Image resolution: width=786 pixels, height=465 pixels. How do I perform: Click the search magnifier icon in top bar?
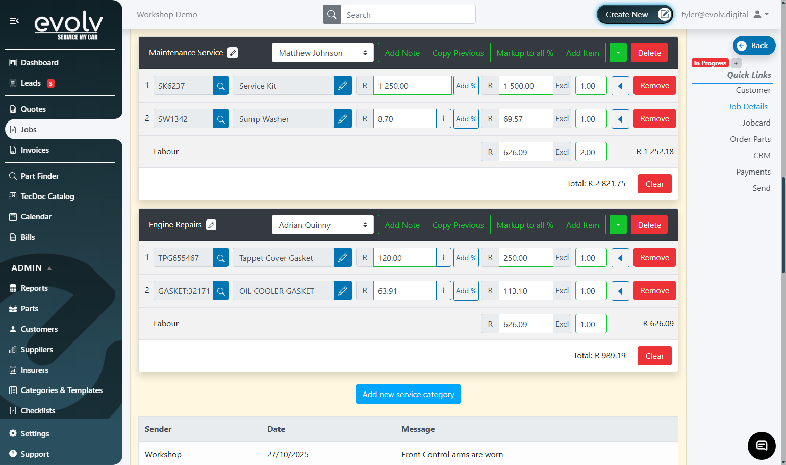[332, 15]
